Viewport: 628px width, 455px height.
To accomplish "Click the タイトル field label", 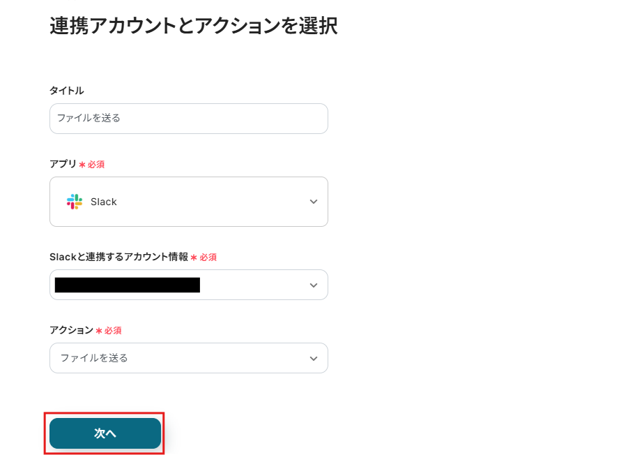I will 66,91.
